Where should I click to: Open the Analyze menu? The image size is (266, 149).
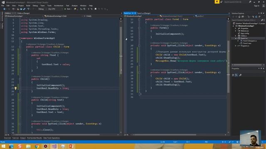[x=74, y=5]
